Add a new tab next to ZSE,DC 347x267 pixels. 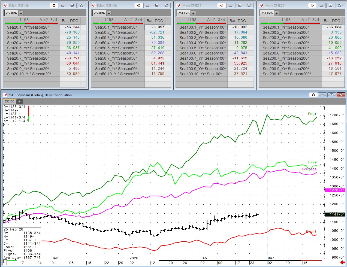pos(19,101)
